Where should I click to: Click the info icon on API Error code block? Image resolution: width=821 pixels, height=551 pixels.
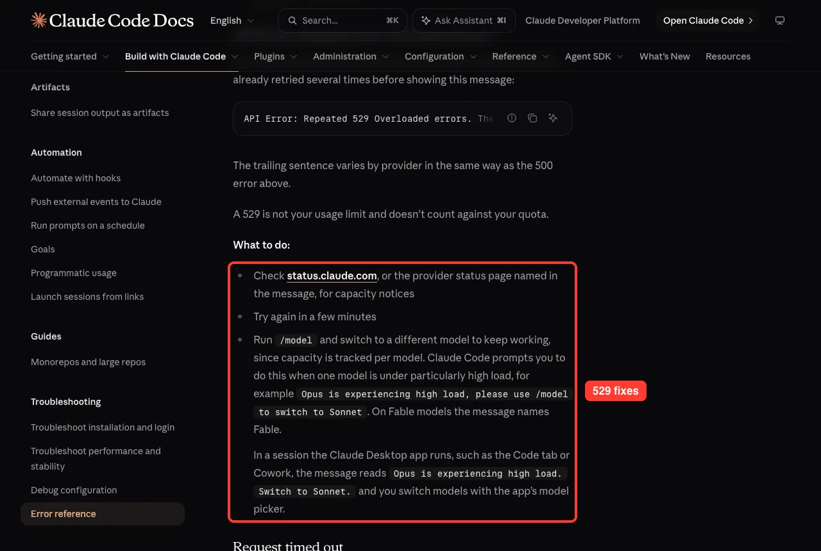[512, 118]
